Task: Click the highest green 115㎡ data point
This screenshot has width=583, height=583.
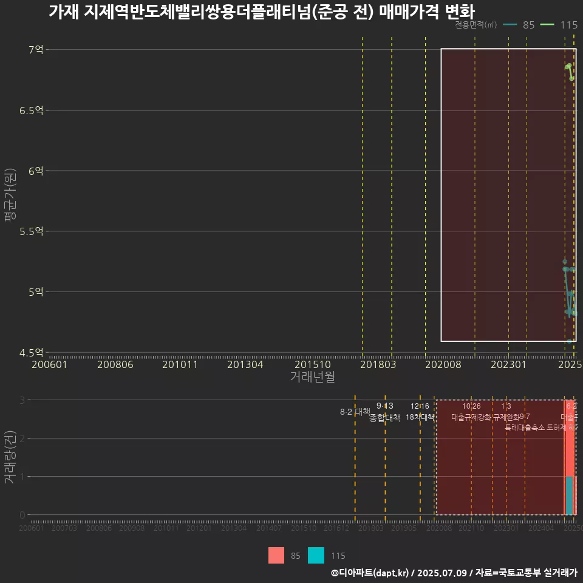Action: [x=569, y=66]
